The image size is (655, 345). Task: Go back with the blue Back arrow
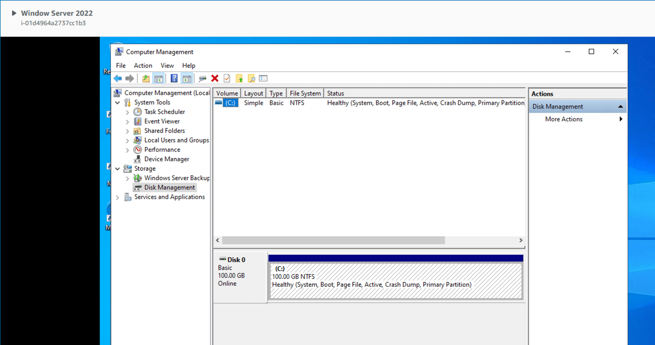pos(118,79)
